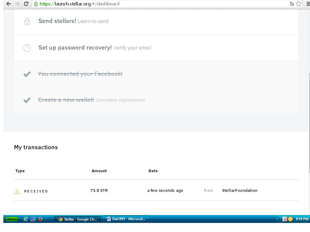Click the green received download arrow icon
Viewport: 310px width, 232px height.
(x=17, y=191)
